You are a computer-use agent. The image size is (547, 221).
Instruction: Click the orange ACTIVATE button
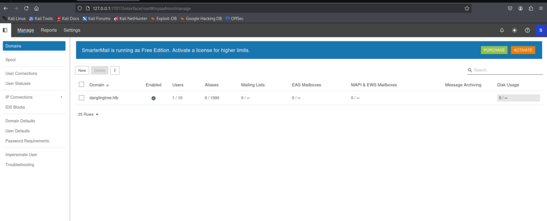(x=523, y=50)
